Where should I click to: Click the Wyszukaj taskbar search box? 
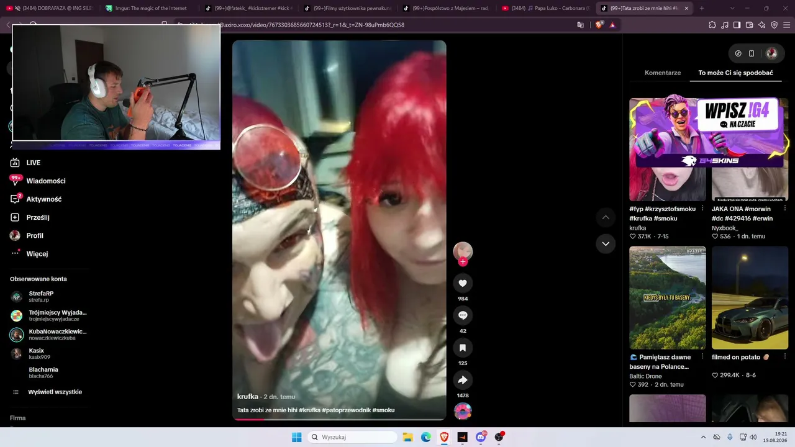pos(352,437)
